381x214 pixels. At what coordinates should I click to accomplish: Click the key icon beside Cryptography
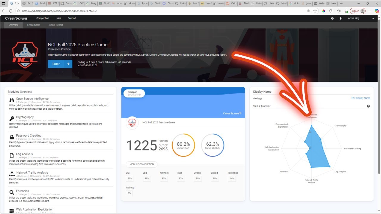12,119
